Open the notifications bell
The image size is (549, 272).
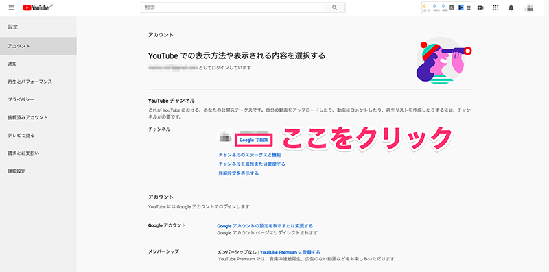tap(511, 8)
